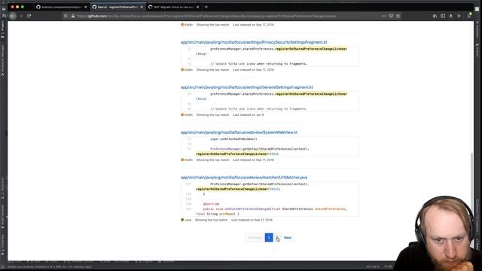The height and width of the screenshot is (271, 482).
Task: Open the SystemWebView.kt result link
Action: [x=239, y=132]
